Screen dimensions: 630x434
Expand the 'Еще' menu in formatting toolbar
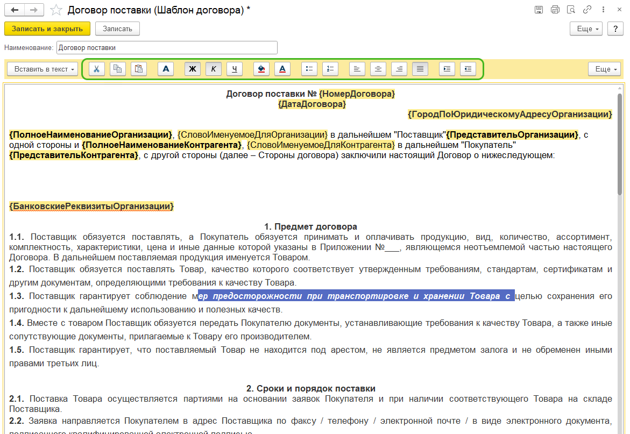(x=605, y=69)
